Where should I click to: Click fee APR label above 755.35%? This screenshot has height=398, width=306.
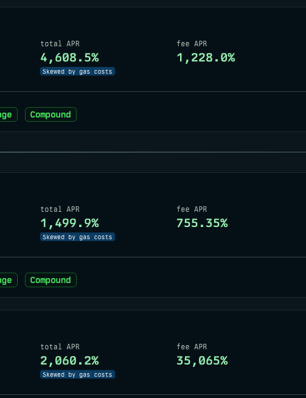[x=192, y=209]
